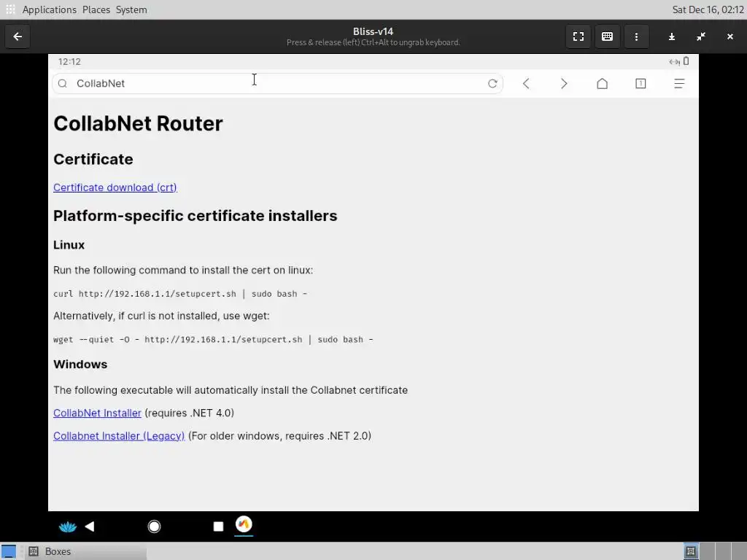Click the shrink arrows restore icon
This screenshot has height=560, width=747.
click(701, 36)
